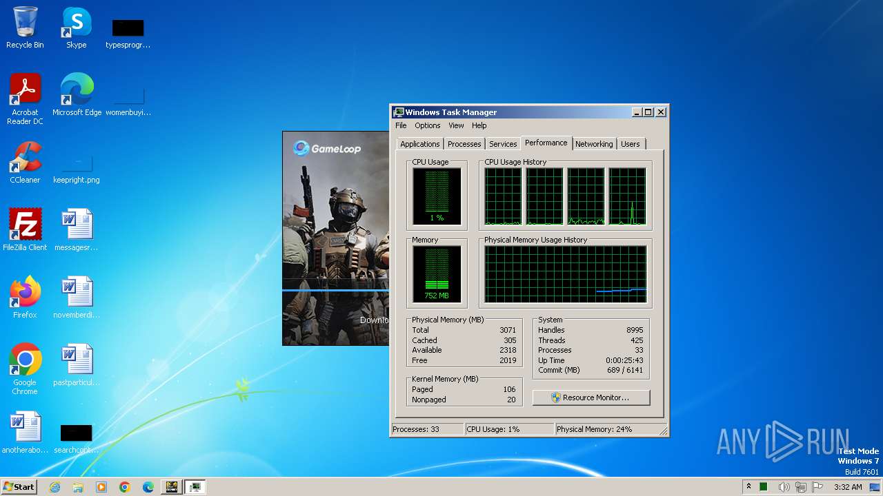Switch to the Networking tab
883x496 pixels.
[x=594, y=144]
